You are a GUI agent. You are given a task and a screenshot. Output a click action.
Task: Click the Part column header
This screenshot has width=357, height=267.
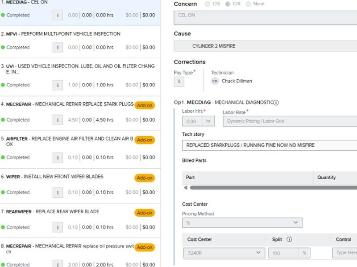pyautogui.click(x=248, y=178)
